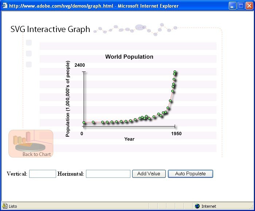This screenshot has width=255, height=211.
Task: Click the bottom small square in left margin
Action: coord(29,65)
